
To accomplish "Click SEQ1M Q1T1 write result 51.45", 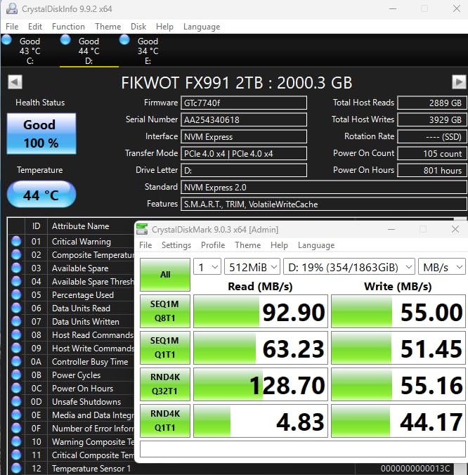I will [x=398, y=348].
